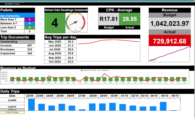Viewport: 195px width, 118px height.
Task: Click the Weekend legend swatch
Action: [x=12, y=109]
